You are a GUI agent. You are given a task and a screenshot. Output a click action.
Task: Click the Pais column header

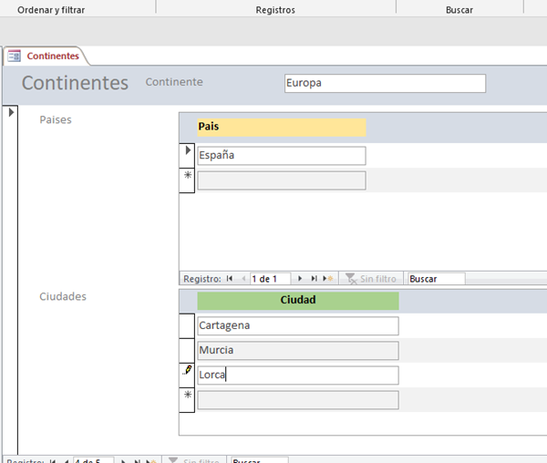point(281,127)
